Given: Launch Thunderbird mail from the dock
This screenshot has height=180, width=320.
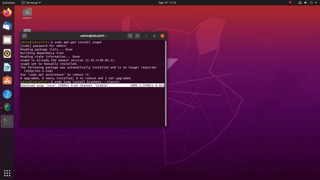Looking at the screenshot, I should click(7, 26).
